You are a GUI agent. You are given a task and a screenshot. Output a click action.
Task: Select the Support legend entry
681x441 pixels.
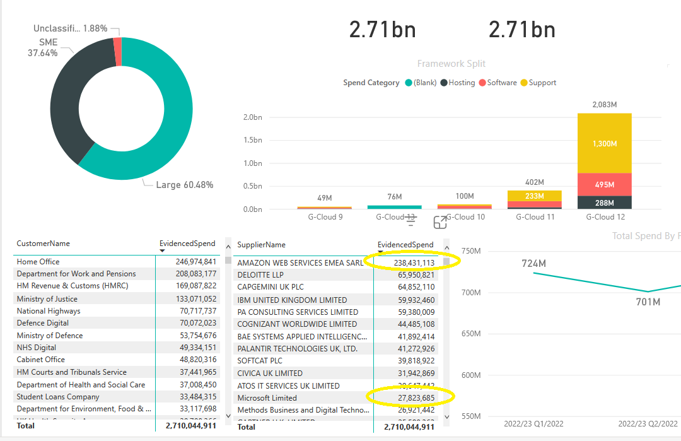click(538, 83)
